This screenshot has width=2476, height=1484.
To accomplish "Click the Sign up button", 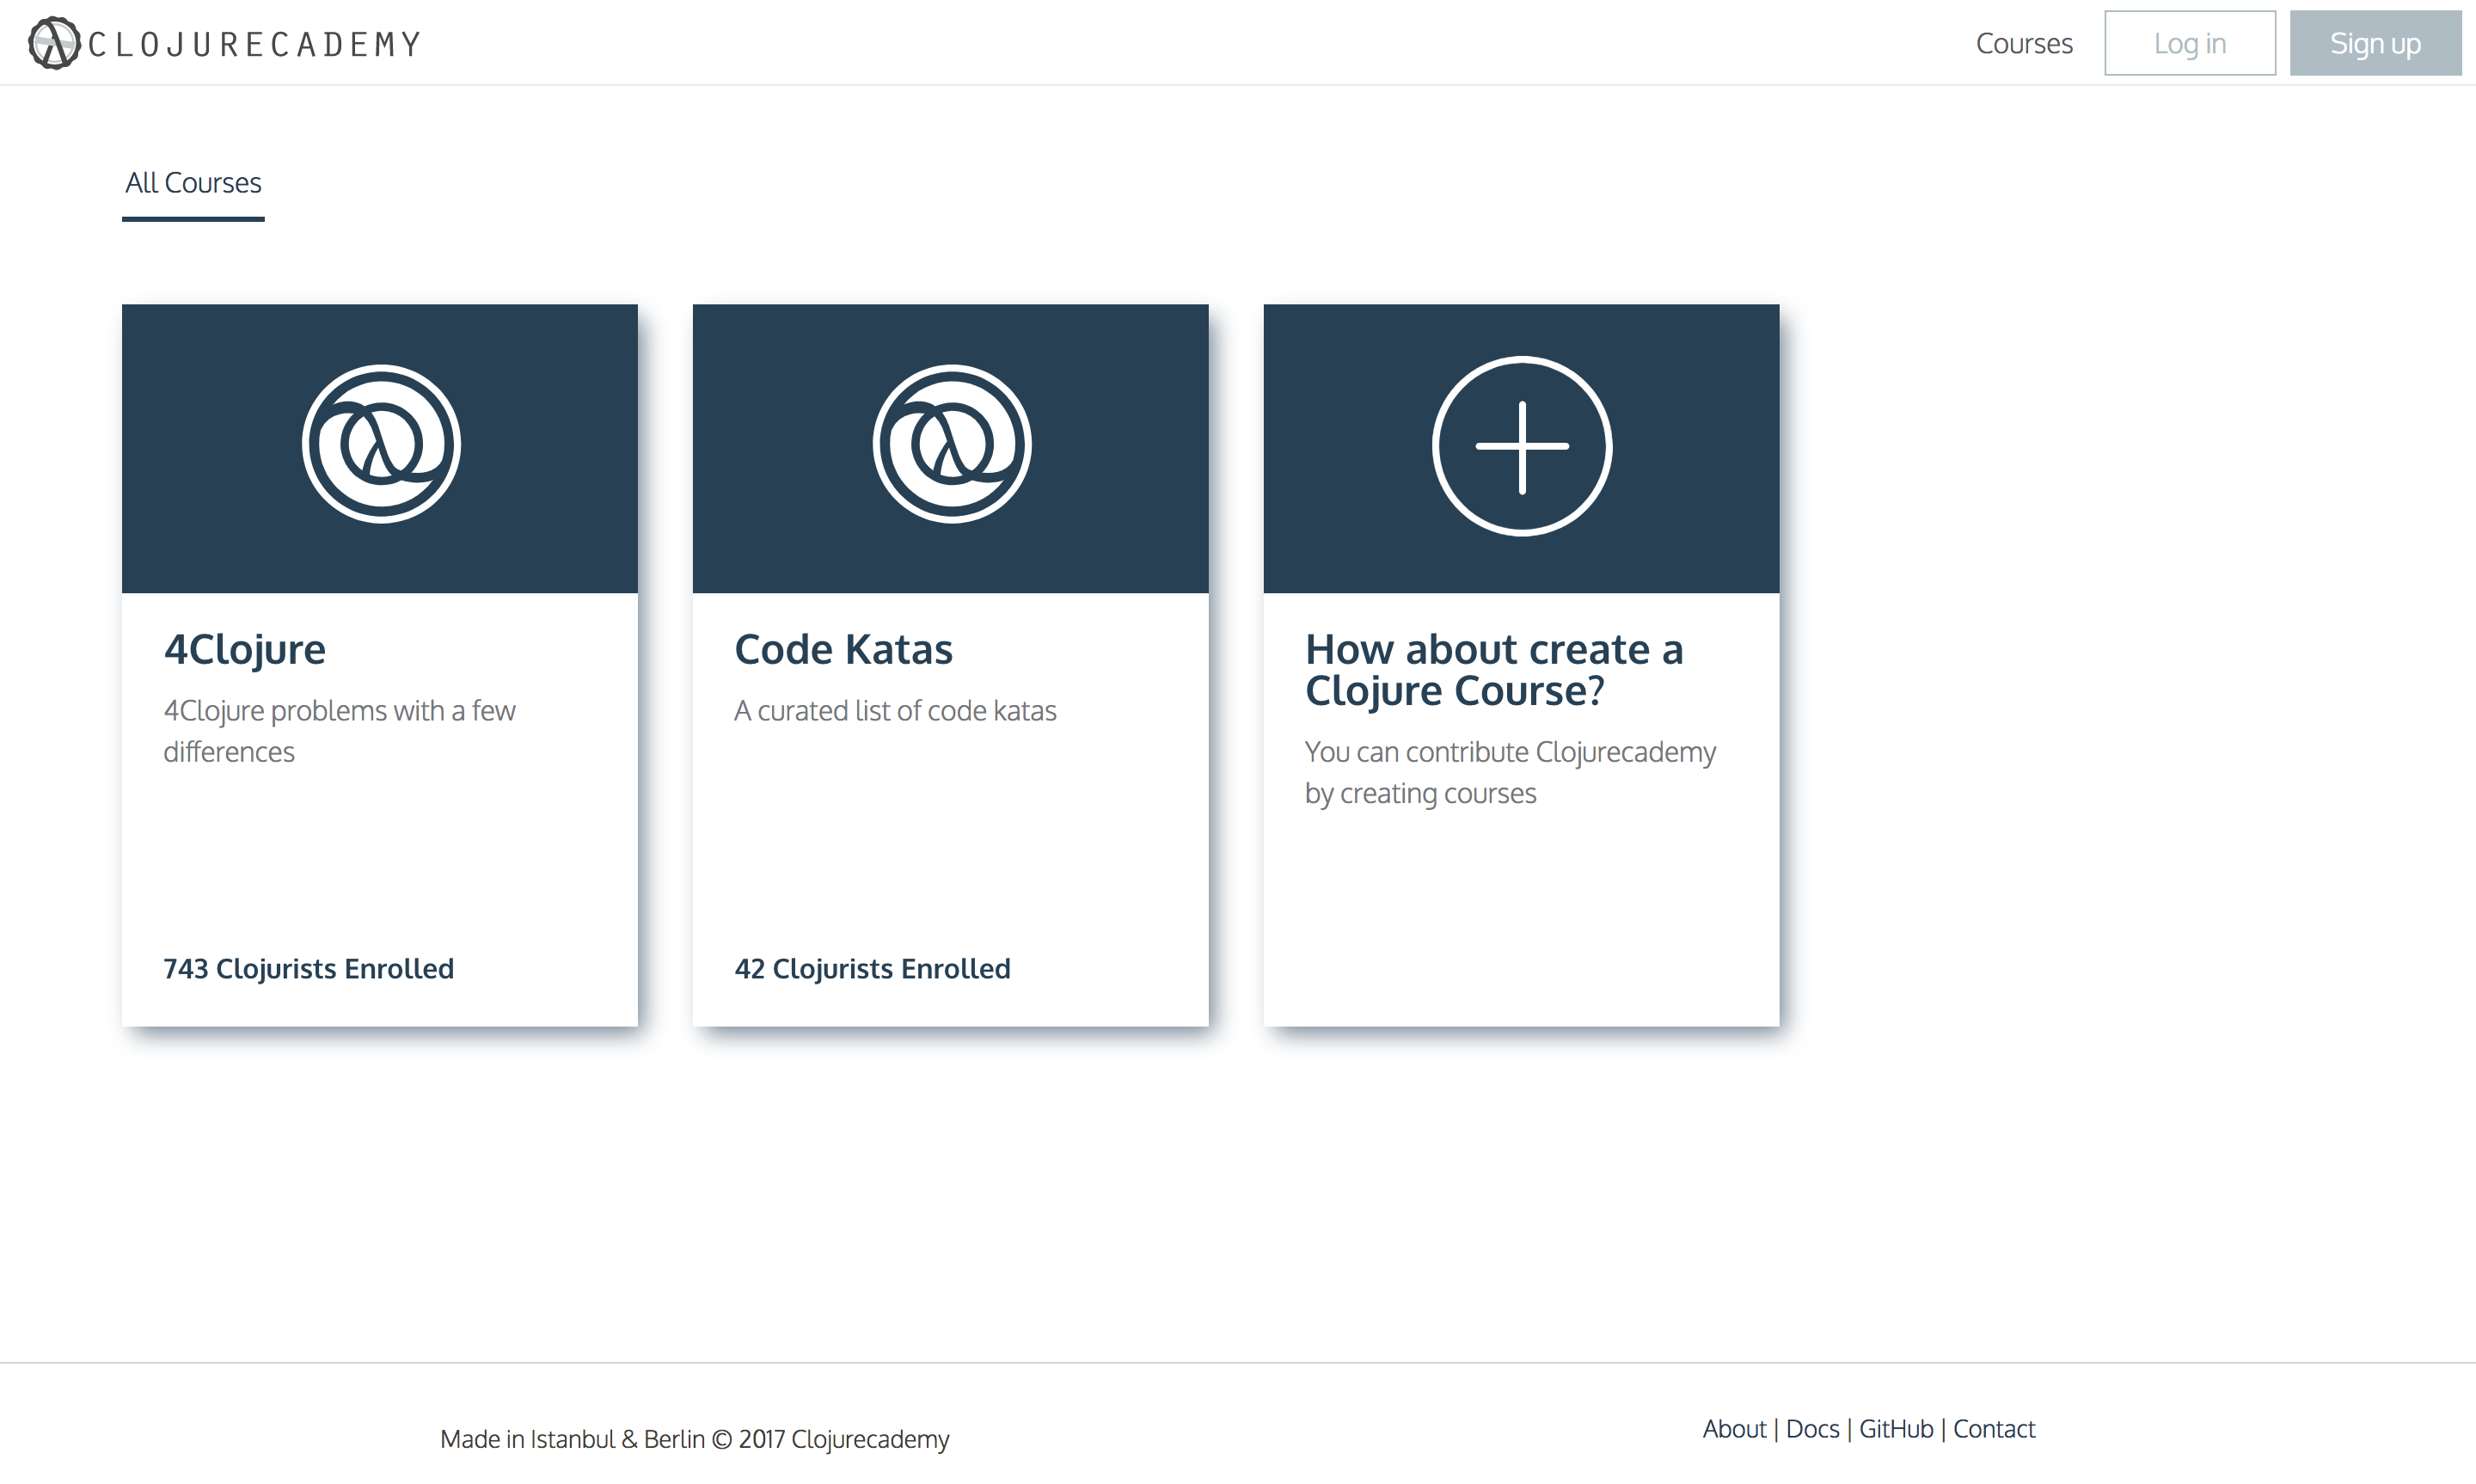I will pos(2375,43).
